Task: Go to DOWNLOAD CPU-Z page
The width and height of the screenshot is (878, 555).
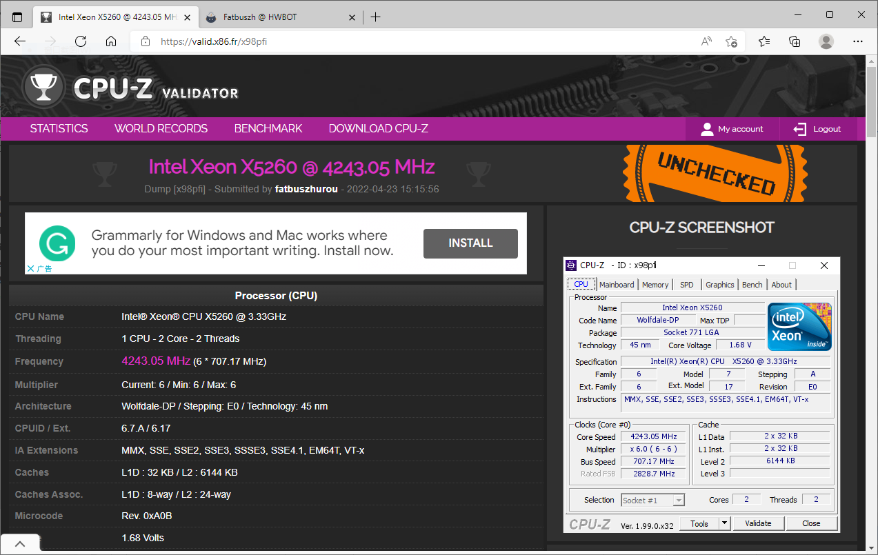Action: [x=379, y=129]
